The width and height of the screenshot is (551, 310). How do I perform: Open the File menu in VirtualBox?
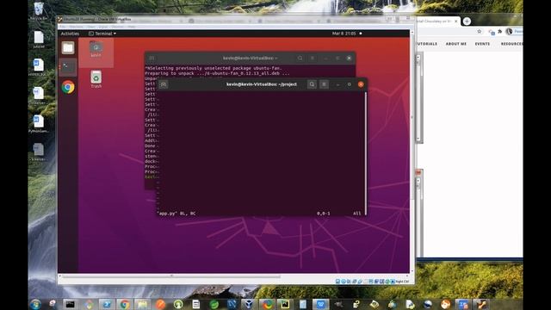[63, 27]
